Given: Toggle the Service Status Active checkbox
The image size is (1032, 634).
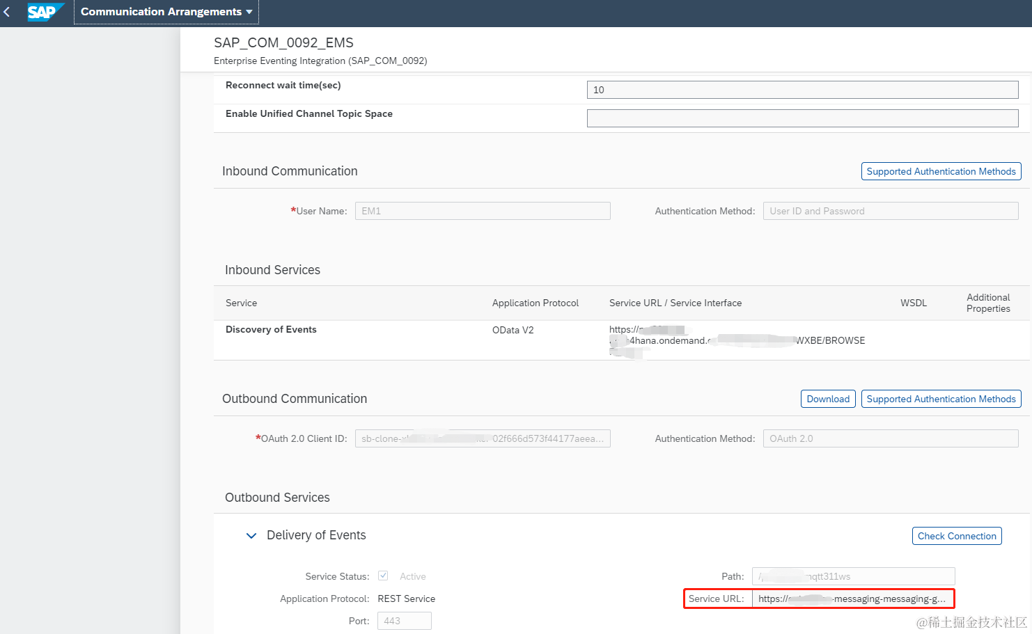Looking at the screenshot, I should point(383,576).
